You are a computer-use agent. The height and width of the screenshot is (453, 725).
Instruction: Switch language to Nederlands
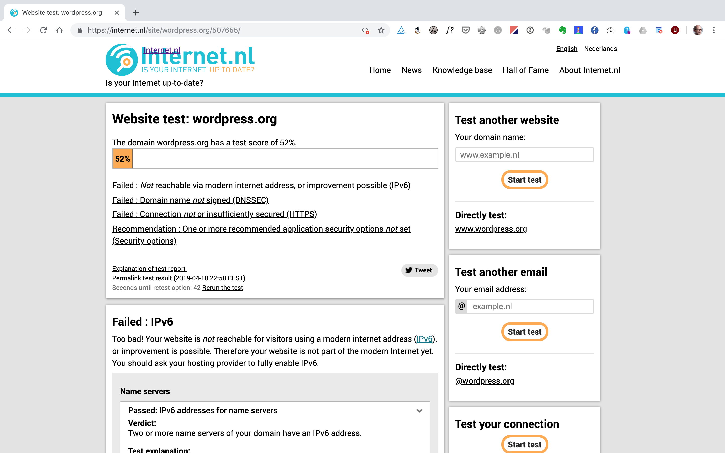point(600,49)
